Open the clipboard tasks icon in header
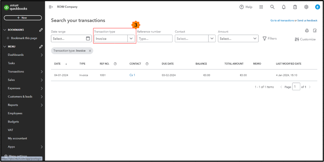The image size is (324, 162). [x=295, y=7]
